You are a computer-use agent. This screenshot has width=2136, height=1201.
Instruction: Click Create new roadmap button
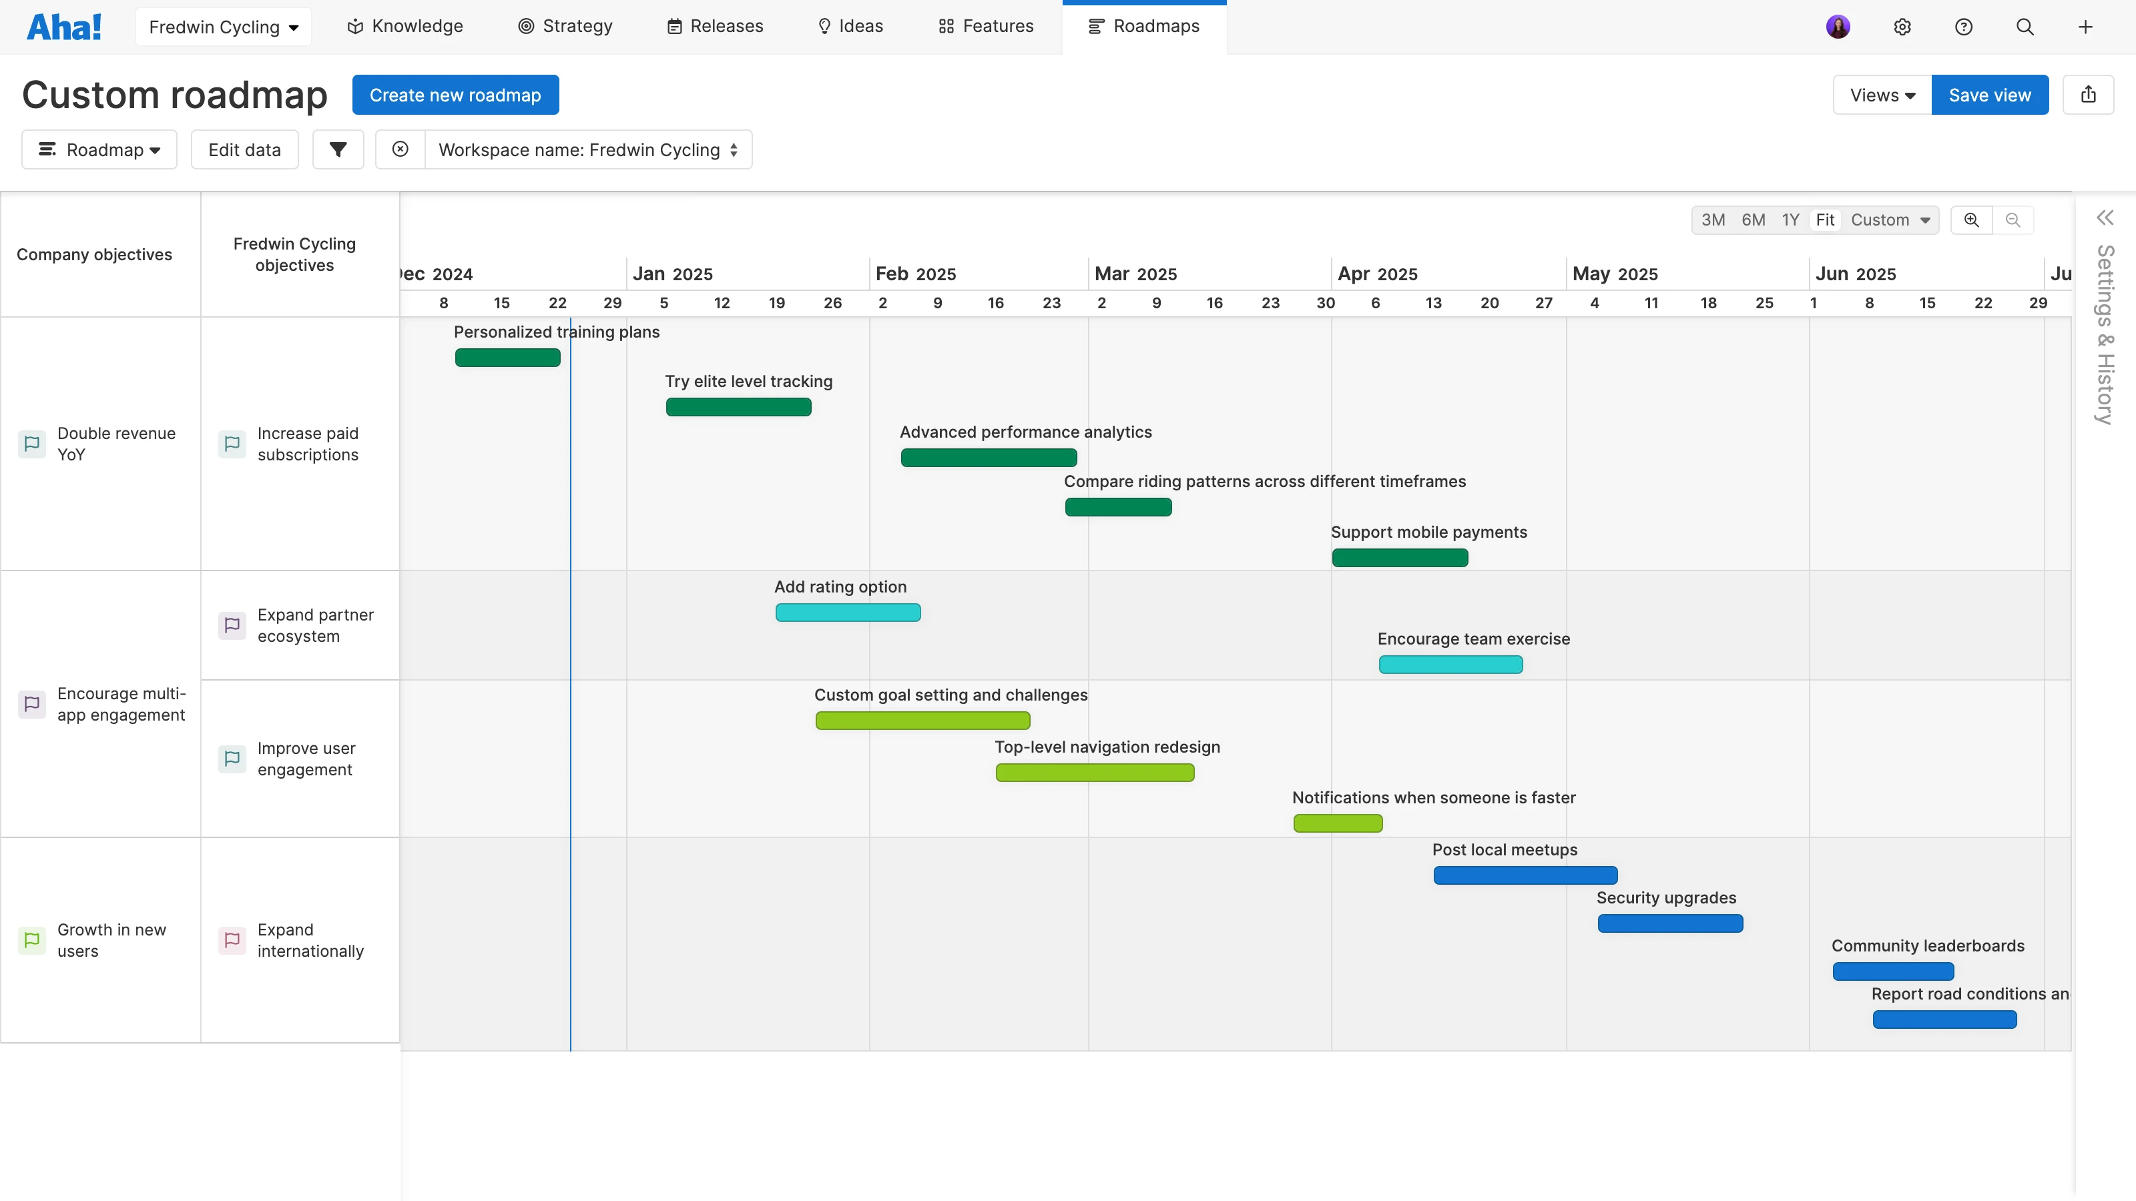coord(455,95)
